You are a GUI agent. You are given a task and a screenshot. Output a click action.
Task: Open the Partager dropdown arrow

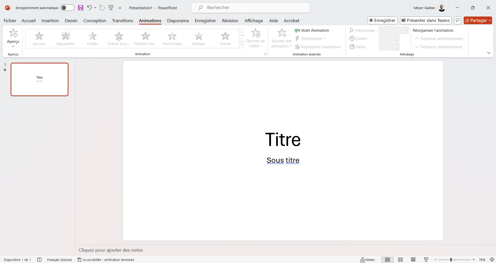click(490, 21)
